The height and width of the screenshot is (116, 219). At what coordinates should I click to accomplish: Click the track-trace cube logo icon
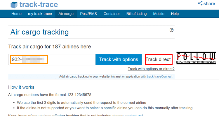point(14,5)
